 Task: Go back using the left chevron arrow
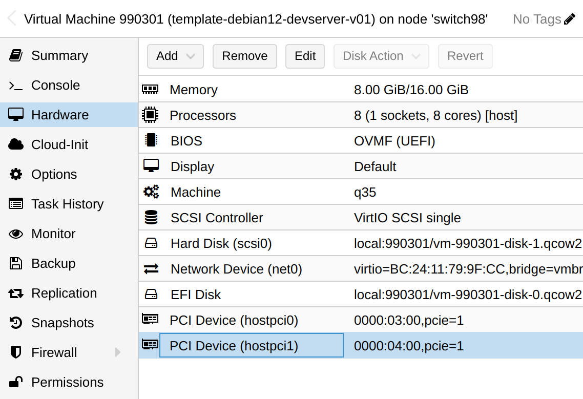[12, 18]
